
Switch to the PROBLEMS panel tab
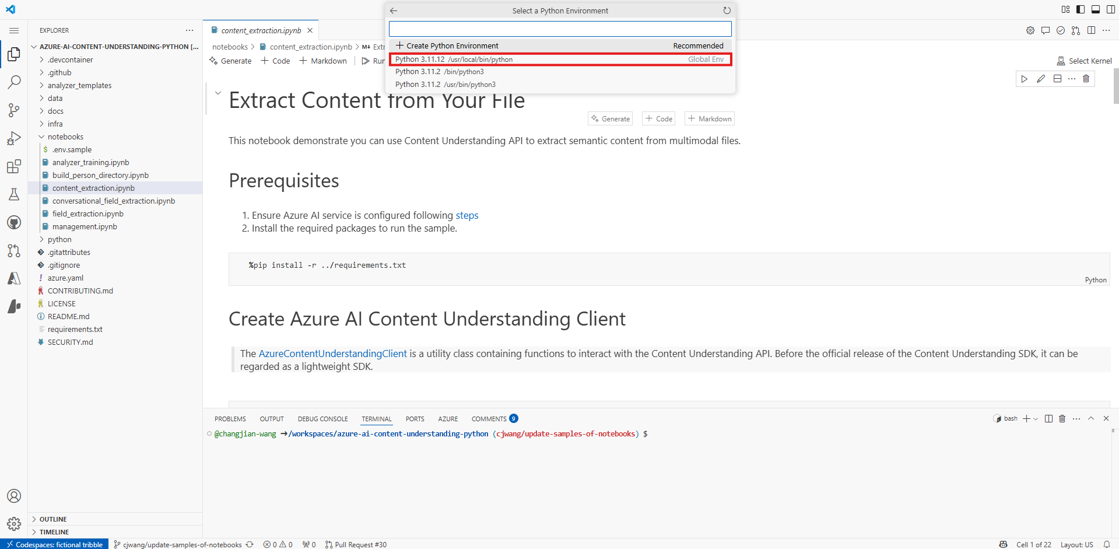click(230, 419)
